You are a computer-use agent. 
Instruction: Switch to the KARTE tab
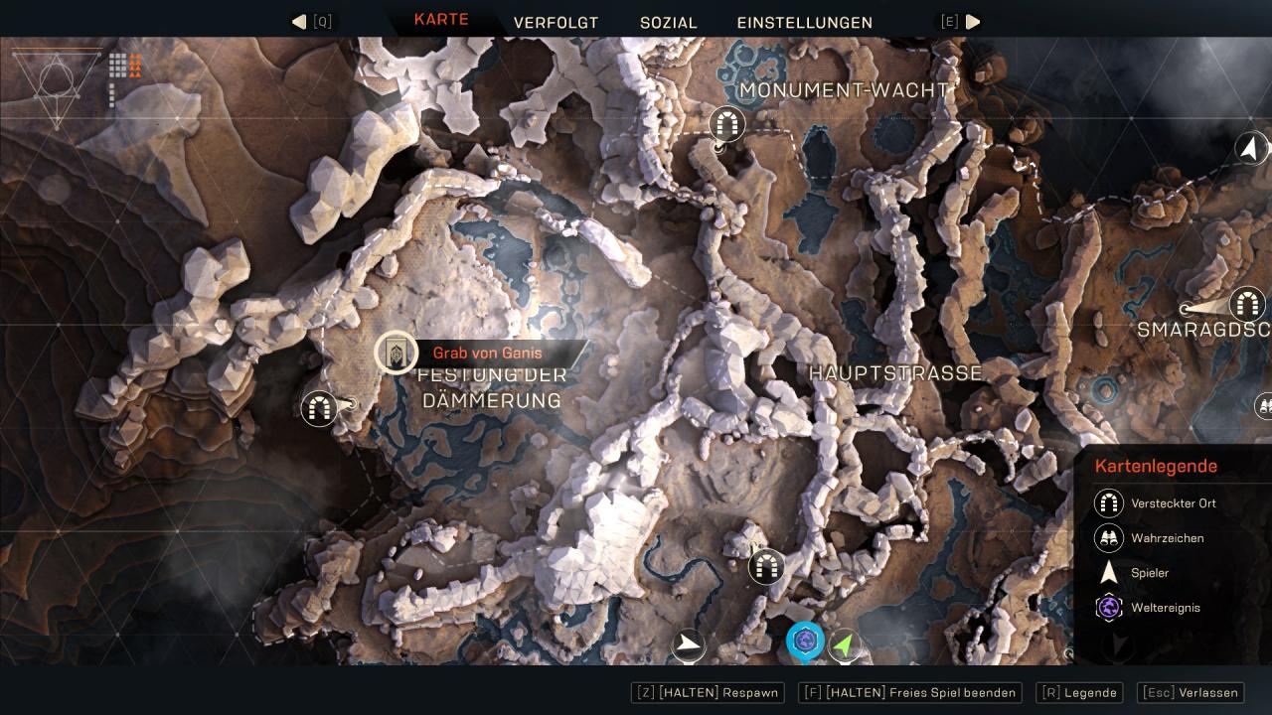click(x=441, y=20)
